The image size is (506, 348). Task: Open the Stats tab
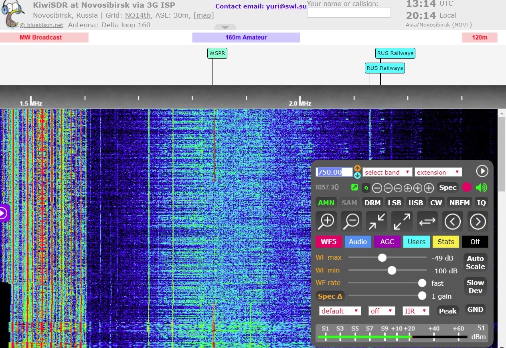pos(445,242)
